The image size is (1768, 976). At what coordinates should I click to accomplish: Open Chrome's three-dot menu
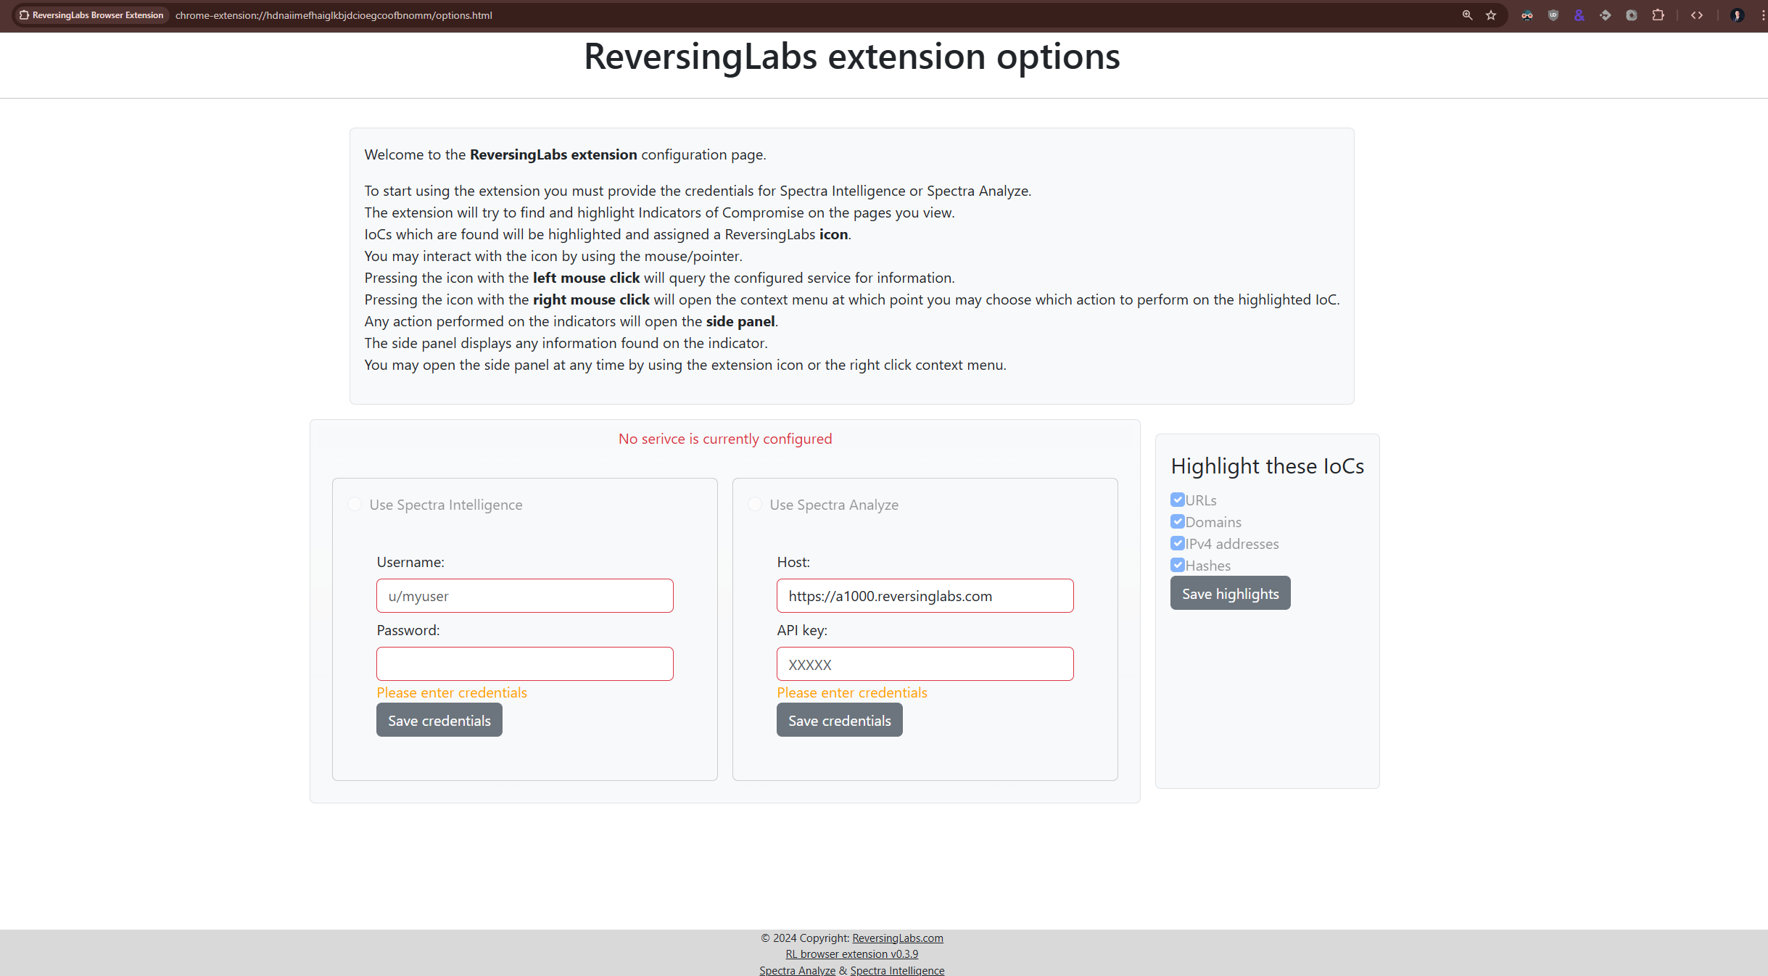[1762, 15]
